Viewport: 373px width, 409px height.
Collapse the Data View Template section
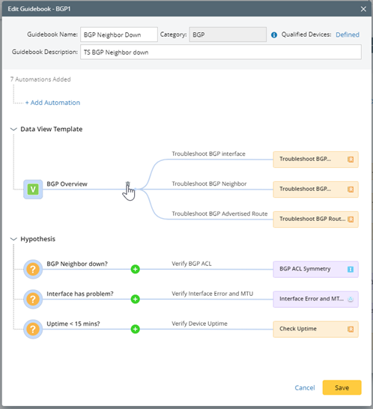coord(13,129)
